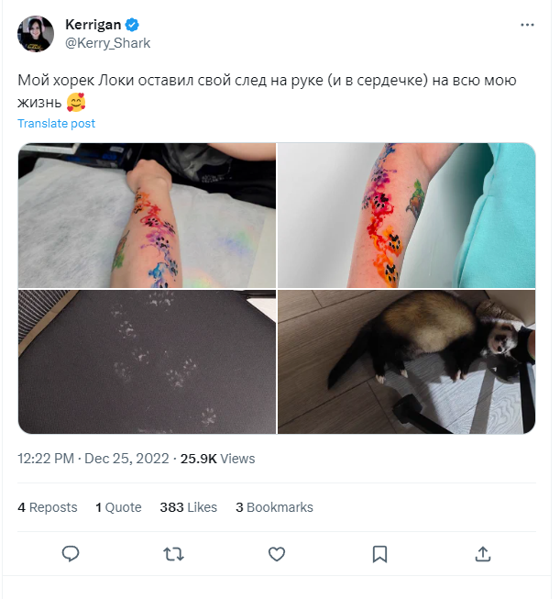Open the three-dot more options menu
The width and height of the screenshot is (560, 599).
click(527, 25)
